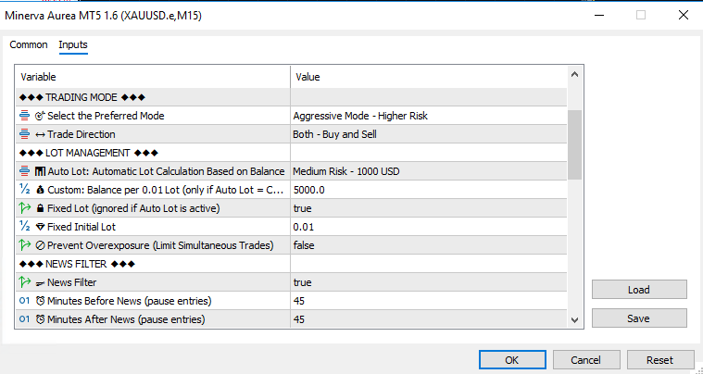Switch to the Common tab
Screen dimensions: 703x374
29,44
